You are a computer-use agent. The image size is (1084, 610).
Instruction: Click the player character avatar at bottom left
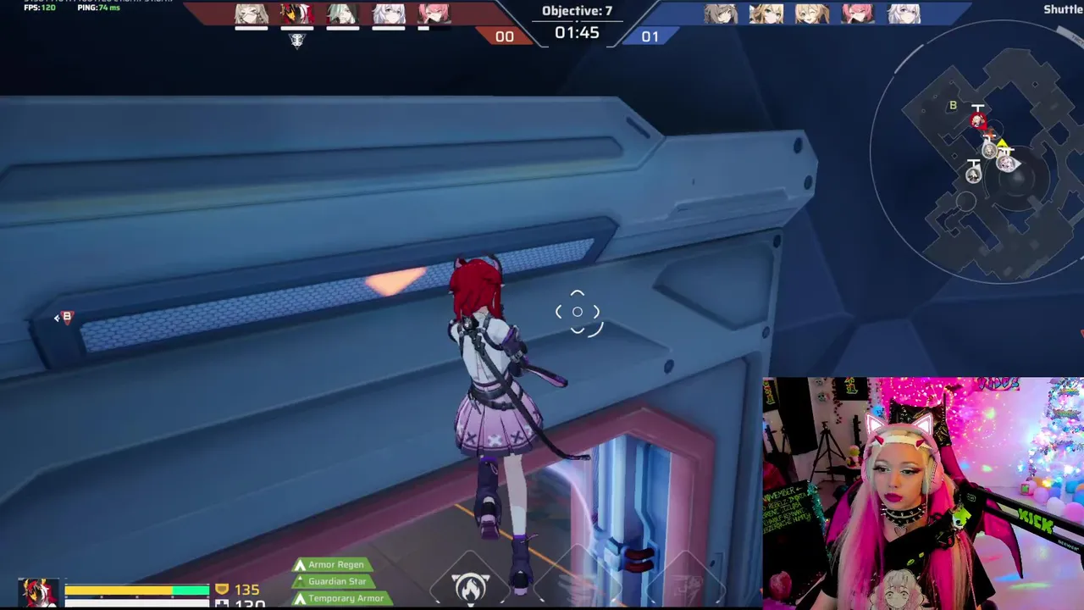[x=40, y=593]
